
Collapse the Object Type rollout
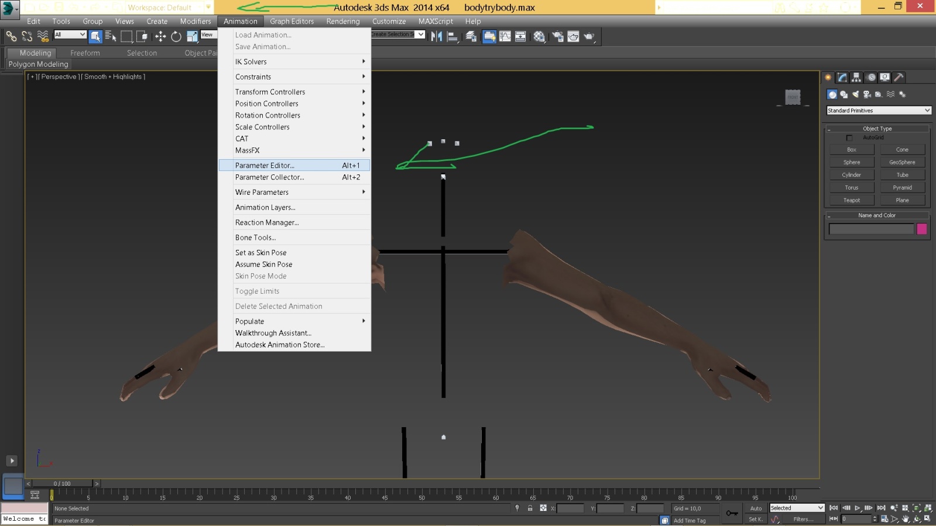[877, 129]
